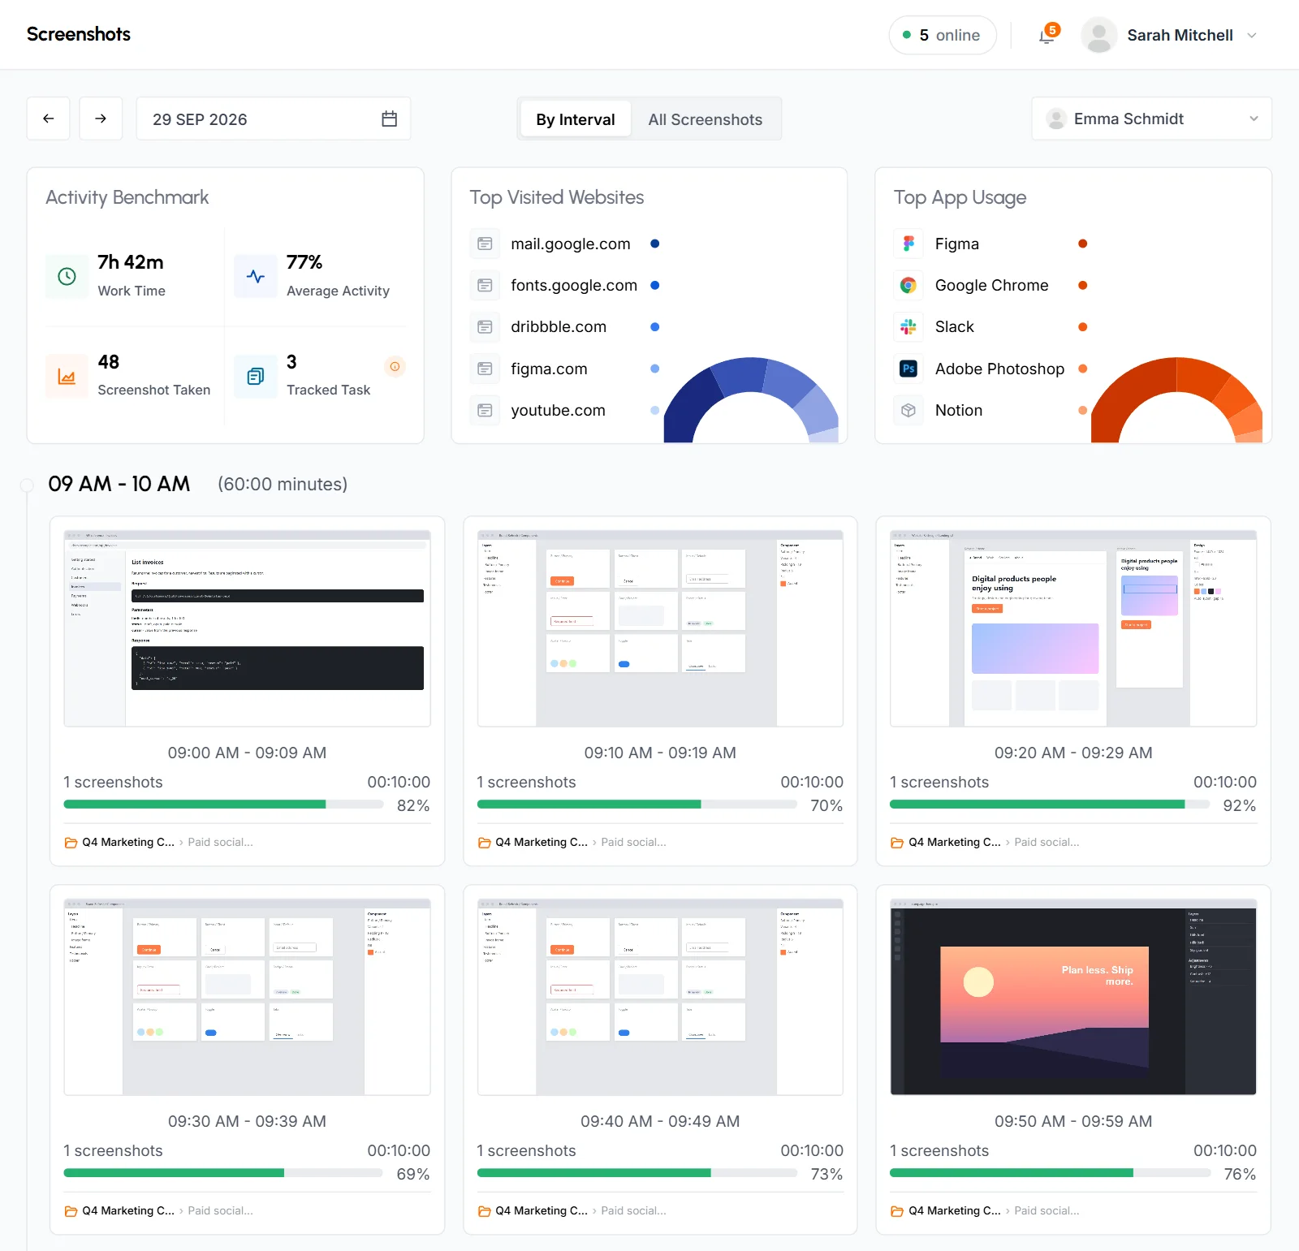Click the Screenshot Taken chart icon
This screenshot has width=1299, height=1251.
point(67,377)
